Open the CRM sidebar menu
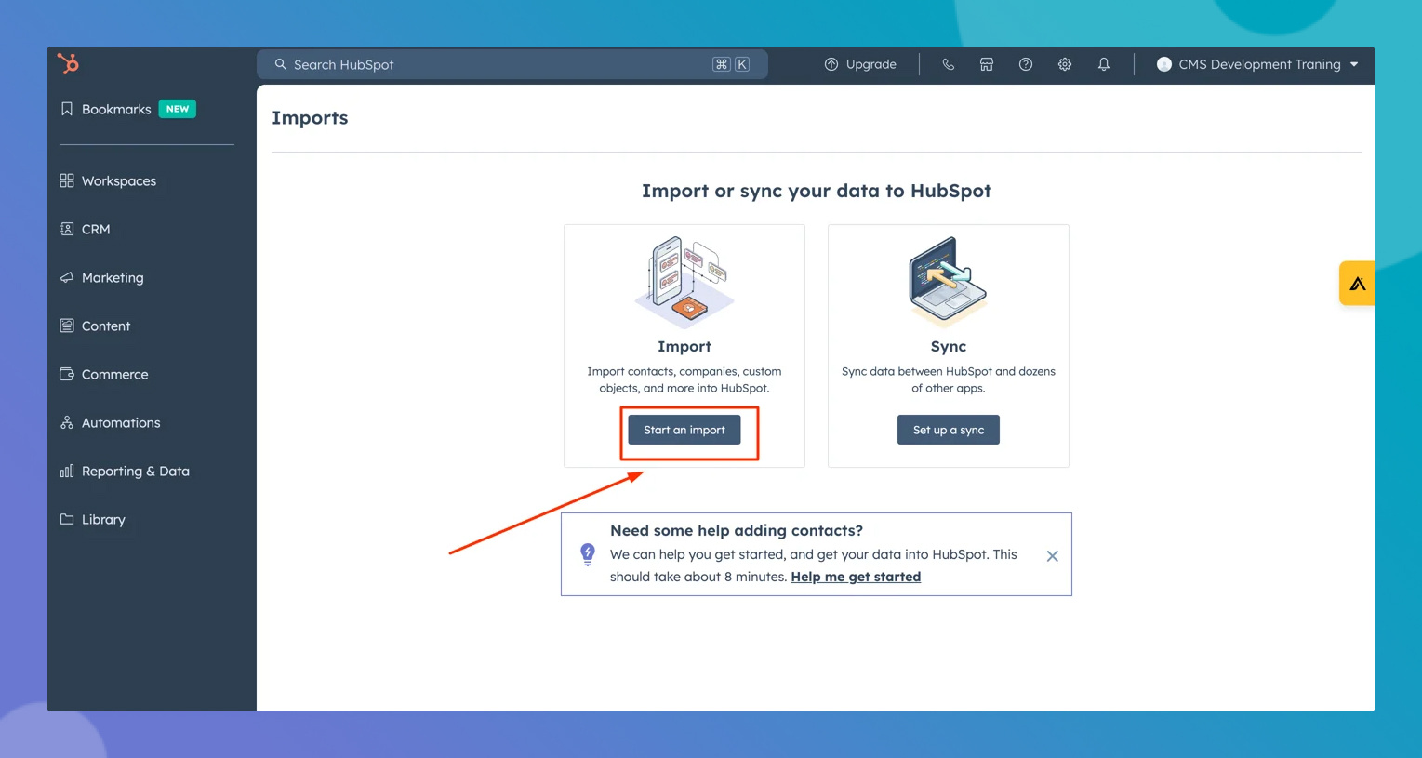Screen dimensions: 1422x758 [95, 229]
